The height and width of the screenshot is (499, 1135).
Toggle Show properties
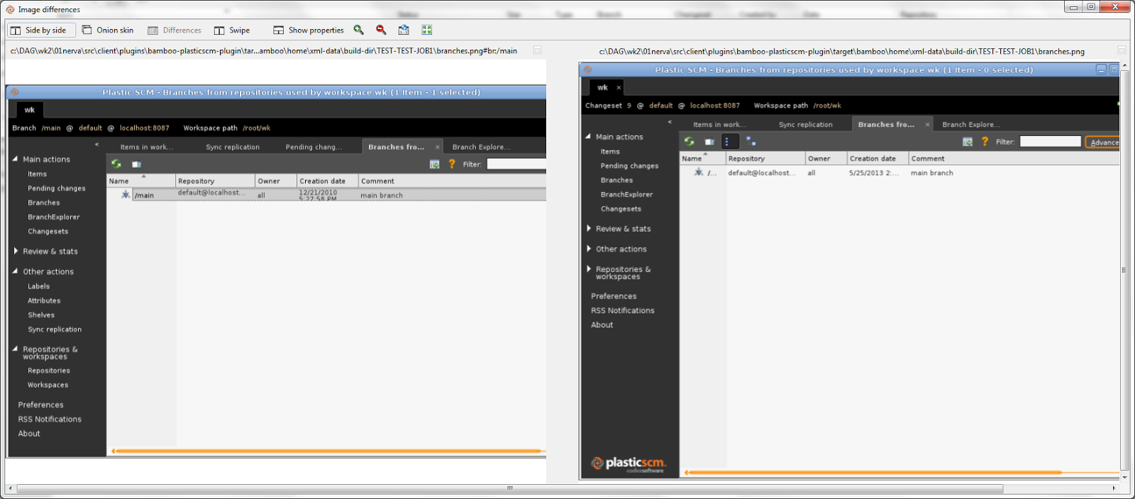[309, 30]
